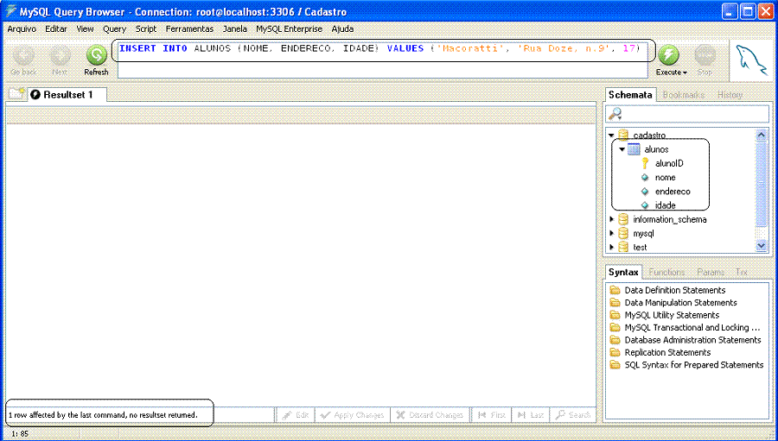Open the Janela menu
Viewport: 778px width, 441px height.
[x=234, y=29]
